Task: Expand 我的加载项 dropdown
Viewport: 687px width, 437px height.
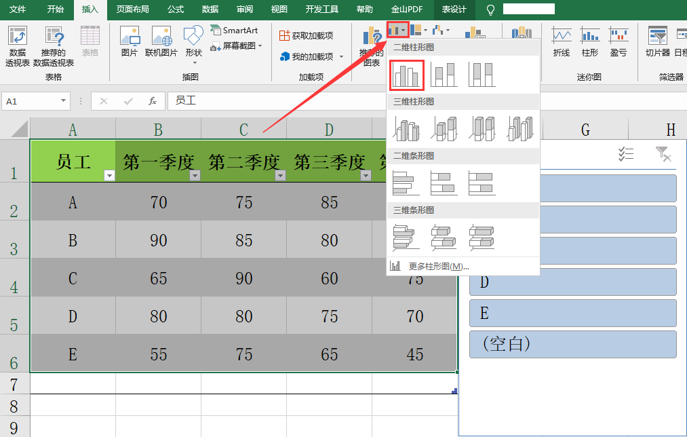Action: point(341,56)
